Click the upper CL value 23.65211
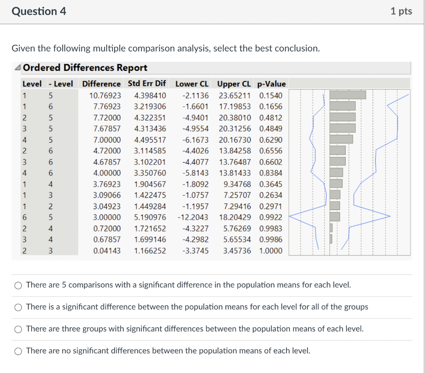The image size is (425, 373). click(235, 95)
